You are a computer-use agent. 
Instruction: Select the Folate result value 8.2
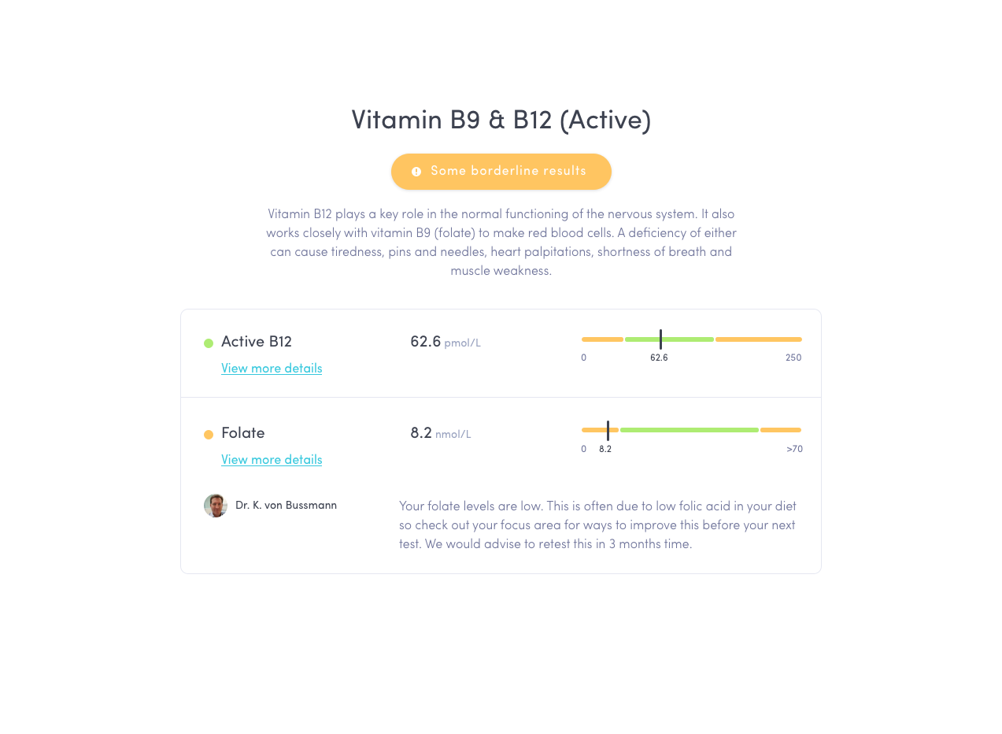[x=419, y=432]
